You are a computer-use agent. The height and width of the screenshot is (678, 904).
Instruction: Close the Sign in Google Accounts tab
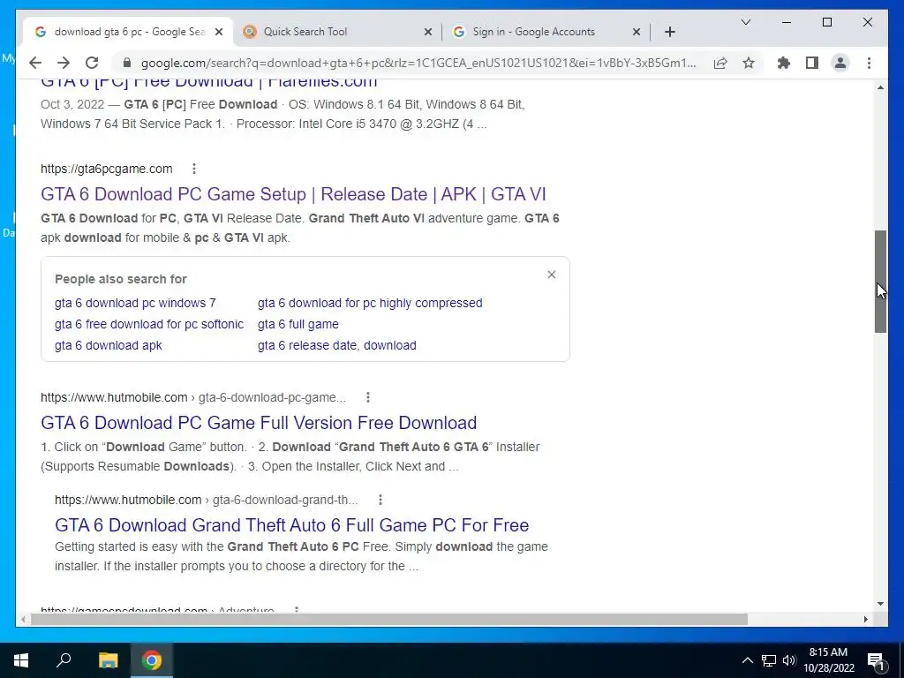pos(637,32)
